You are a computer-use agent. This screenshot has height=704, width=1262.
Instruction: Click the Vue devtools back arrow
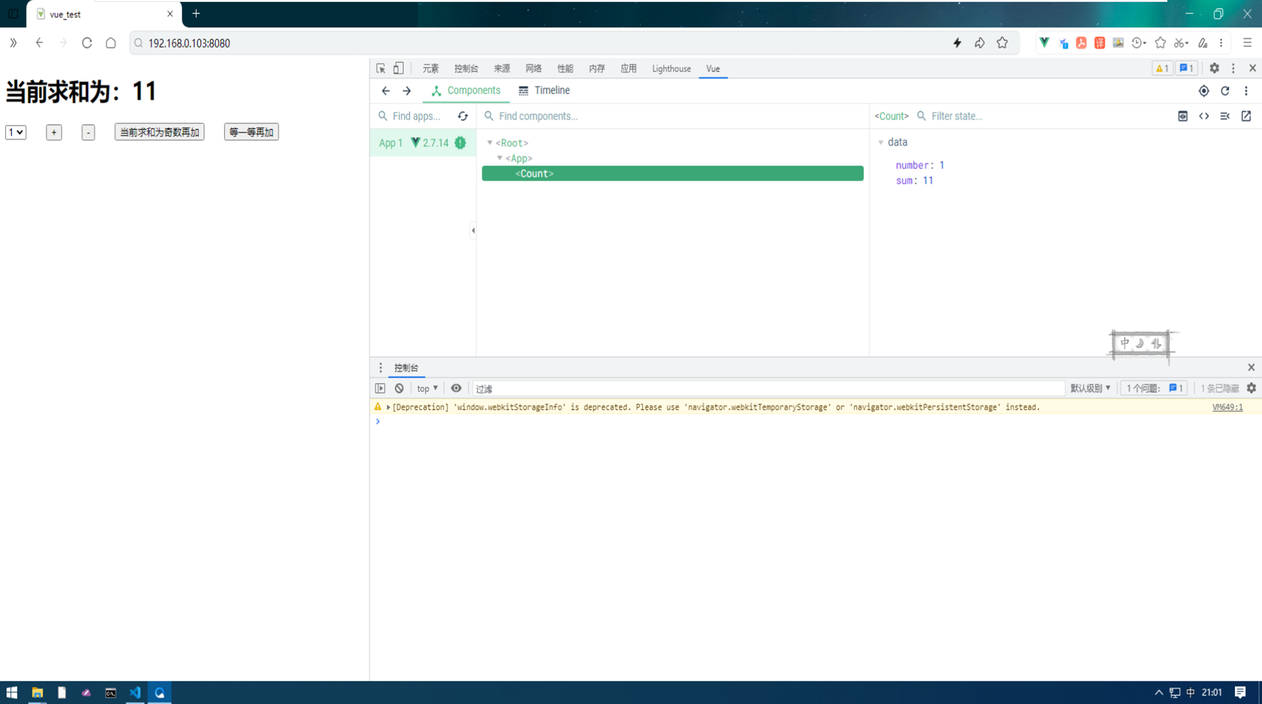click(x=386, y=91)
